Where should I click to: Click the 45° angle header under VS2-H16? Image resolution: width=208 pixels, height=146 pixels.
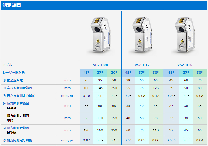171,73
